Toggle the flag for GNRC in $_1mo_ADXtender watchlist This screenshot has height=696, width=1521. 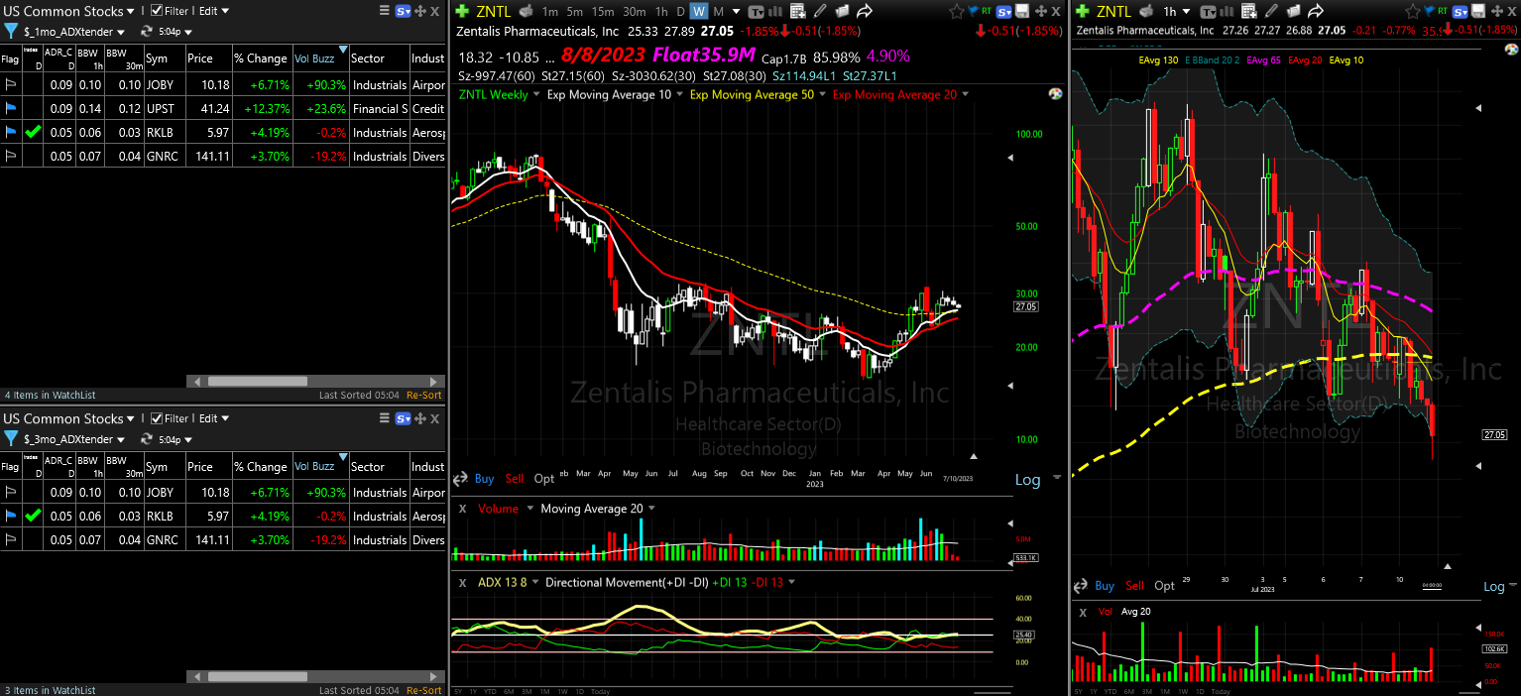(11, 156)
